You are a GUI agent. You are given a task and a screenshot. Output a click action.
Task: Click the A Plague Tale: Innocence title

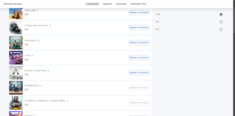pos(36,26)
